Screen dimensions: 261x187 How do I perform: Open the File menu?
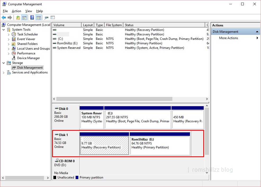5,11
